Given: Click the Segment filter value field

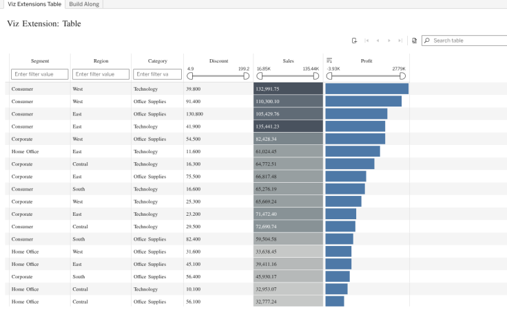Looking at the screenshot, I should point(40,74).
